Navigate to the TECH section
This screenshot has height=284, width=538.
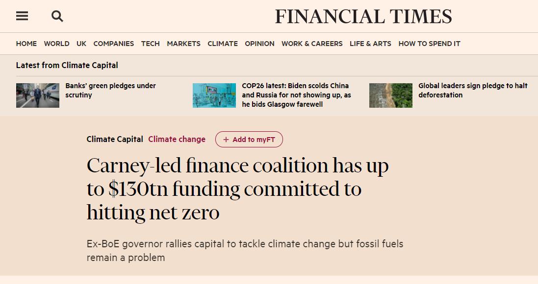(x=150, y=44)
